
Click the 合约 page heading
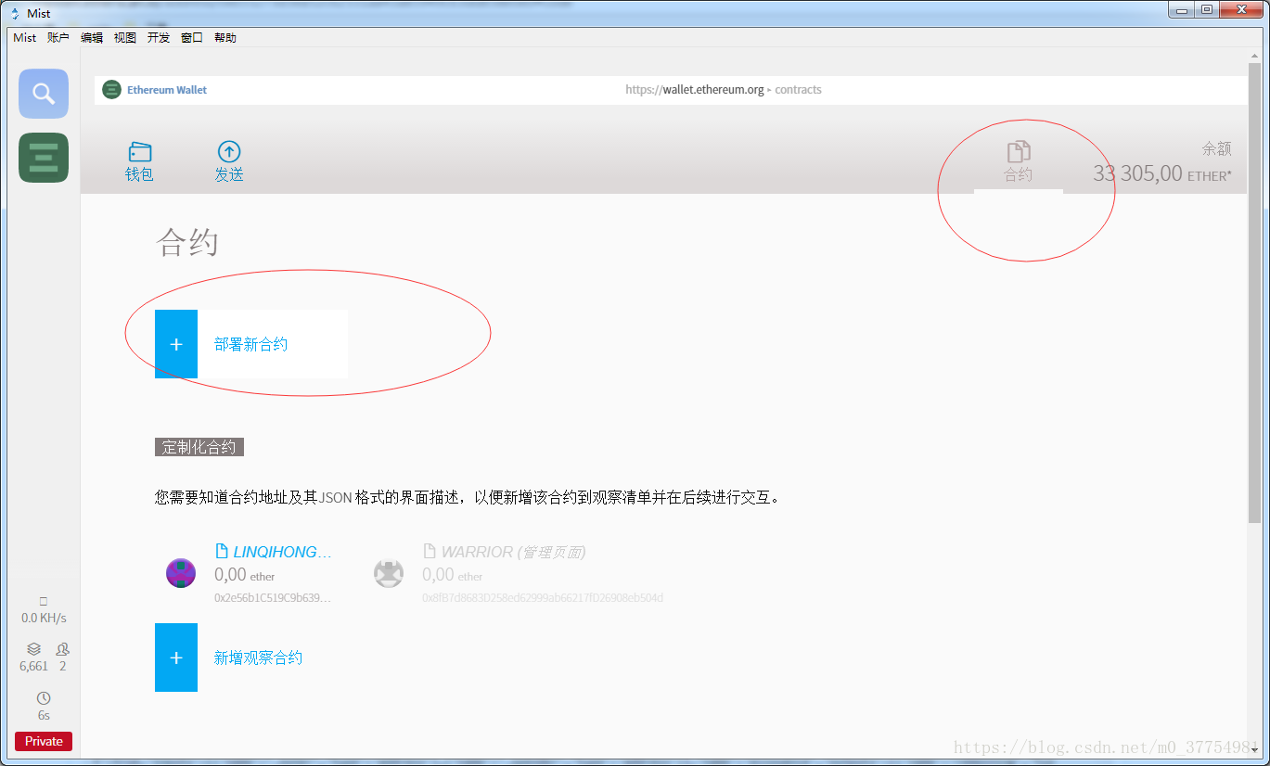pos(187,243)
